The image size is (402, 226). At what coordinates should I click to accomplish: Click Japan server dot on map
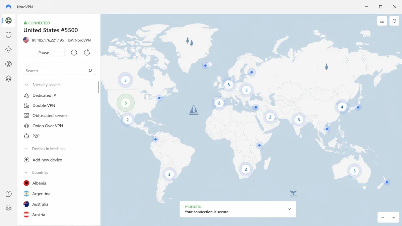coord(358,107)
